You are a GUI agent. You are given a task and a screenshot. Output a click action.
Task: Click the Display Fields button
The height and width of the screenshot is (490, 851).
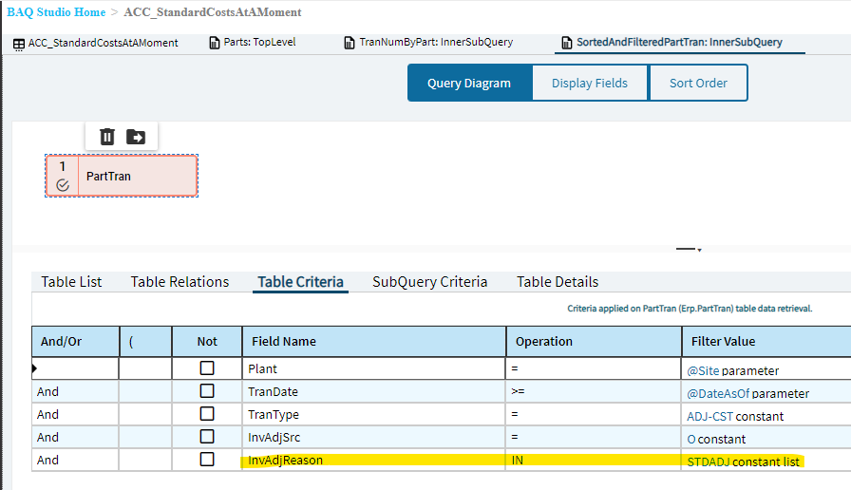click(x=590, y=84)
